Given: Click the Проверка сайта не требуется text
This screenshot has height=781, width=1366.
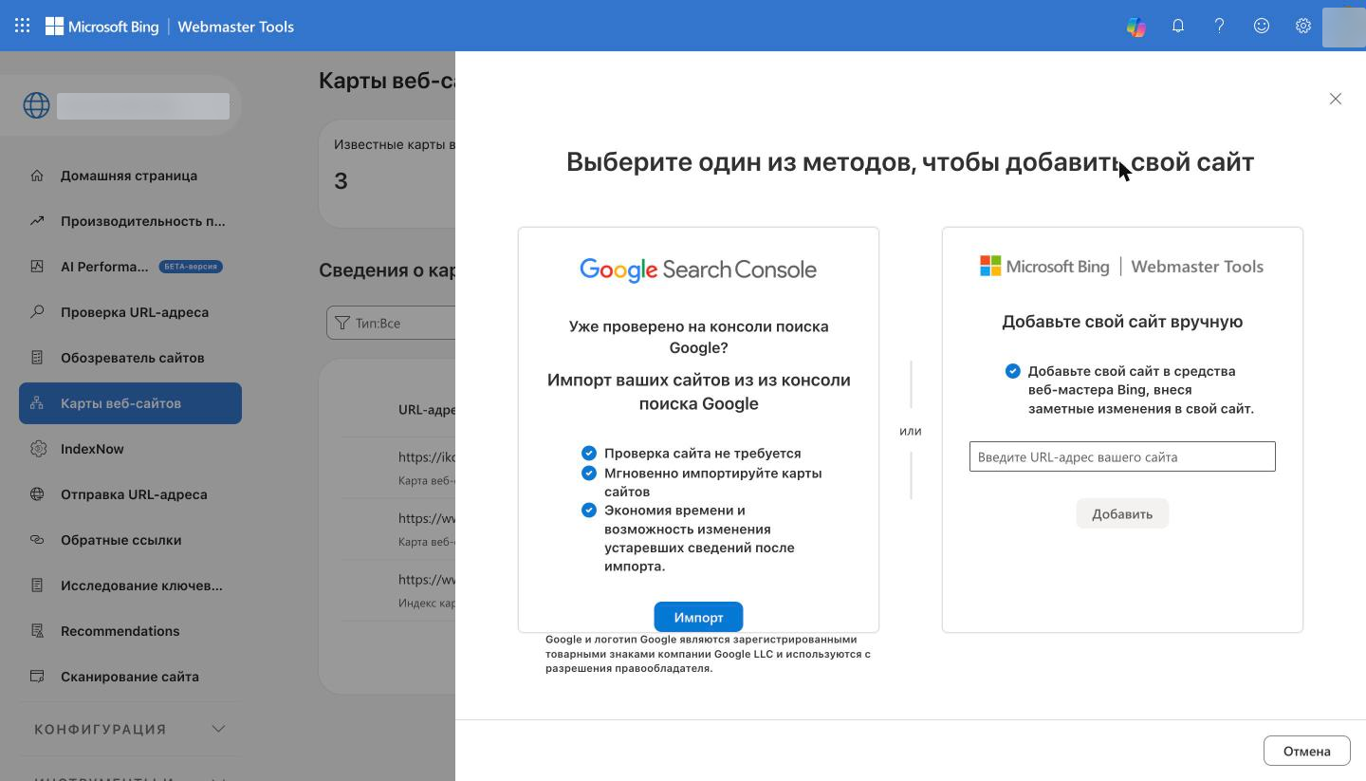Looking at the screenshot, I should pos(702,454).
